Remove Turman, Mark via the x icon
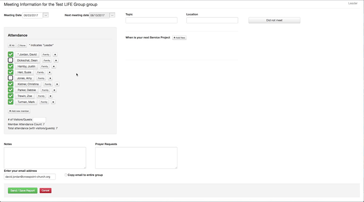The image size is (364, 202). coord(53,102)
